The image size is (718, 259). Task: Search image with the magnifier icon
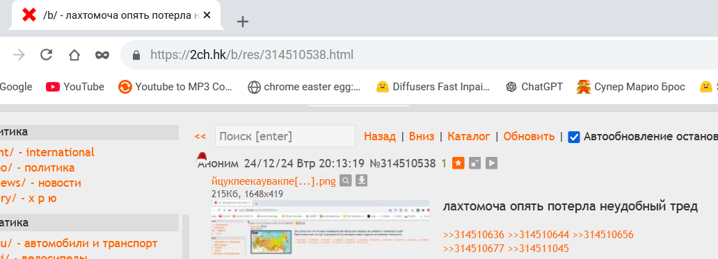pos(346,181)
